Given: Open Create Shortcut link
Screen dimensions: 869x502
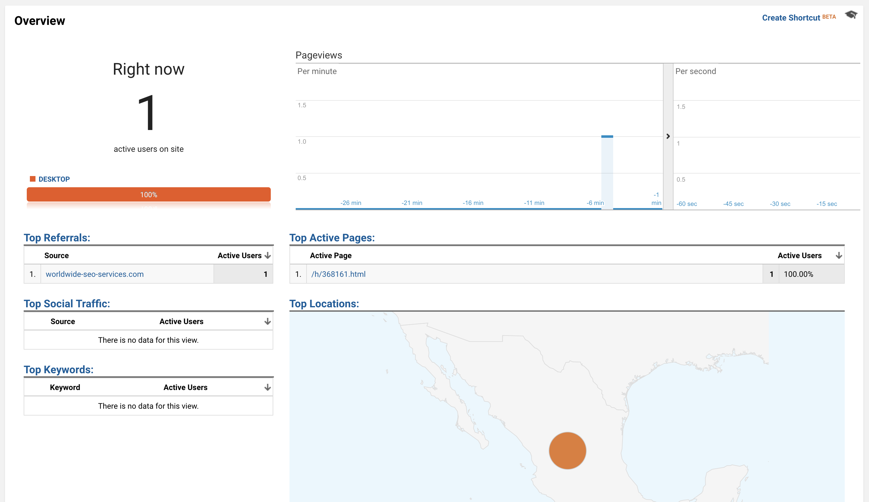Looking at the screenshot, I should [791, 18].
